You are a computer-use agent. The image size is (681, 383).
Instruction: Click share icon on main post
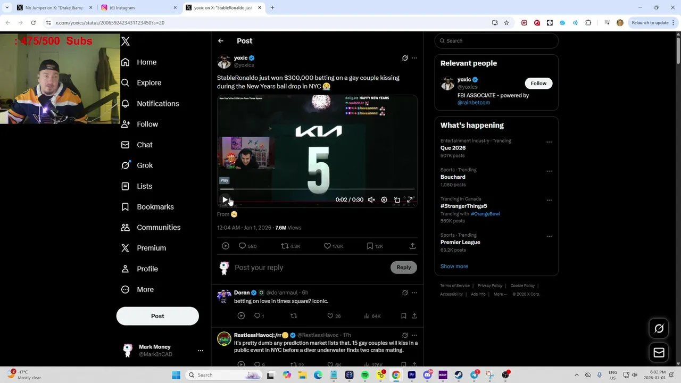pyautogui.click(x=412, y=246)
